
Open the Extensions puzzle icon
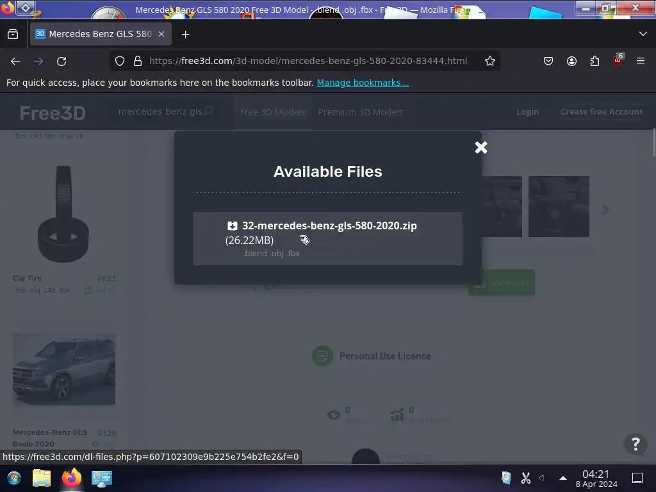pos(594,61)
